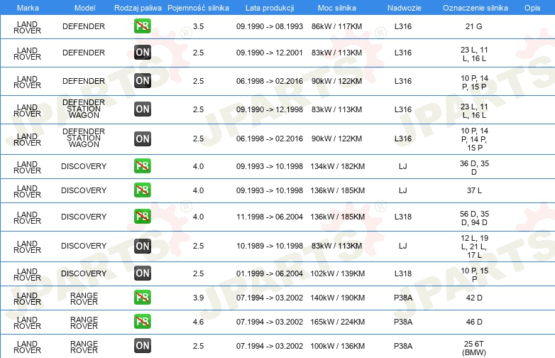Select production dates 09.1990 -> 12.1998
The width and height of the screenshot is (555, 358).
tap(270, 110)
